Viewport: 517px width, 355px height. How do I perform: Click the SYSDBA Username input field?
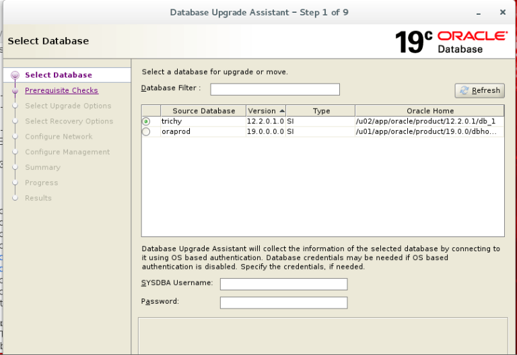tap(283, 284)
